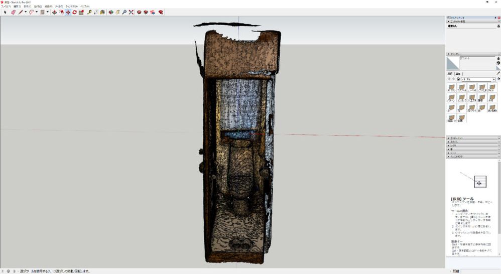This screenshot has width=501, height=274.
Task: Expand the スタイル panel
Action: pyautogui.click(x=473, y=142)
